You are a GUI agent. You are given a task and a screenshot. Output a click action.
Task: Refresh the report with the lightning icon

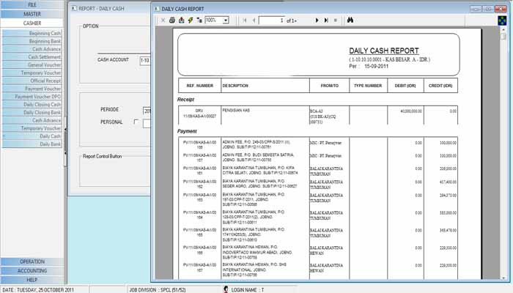pyautogui.click(x=191, y=21)
